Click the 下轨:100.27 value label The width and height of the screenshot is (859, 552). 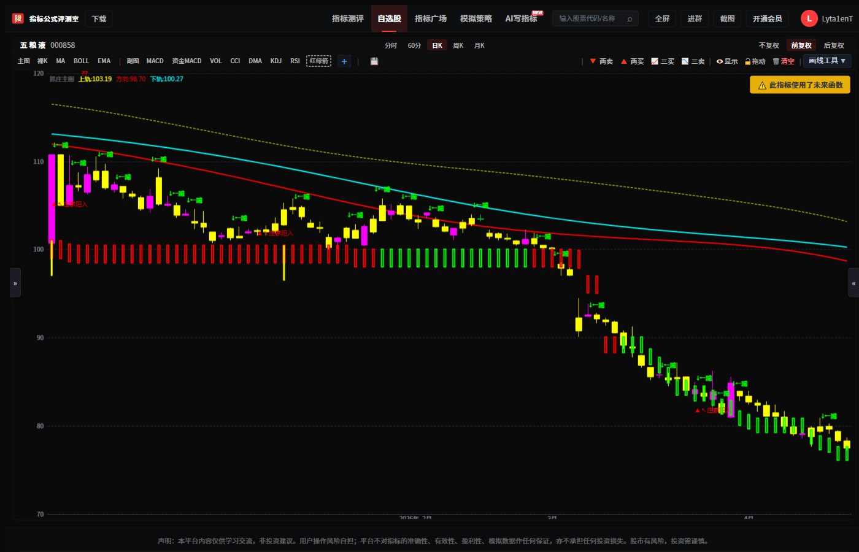pos(167,79)
